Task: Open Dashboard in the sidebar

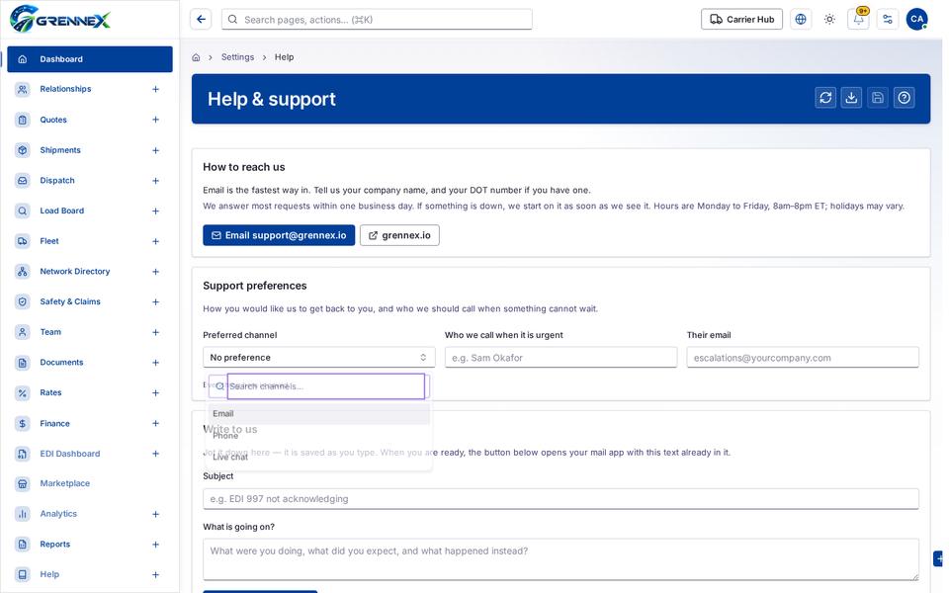Action: coord(90,59)
